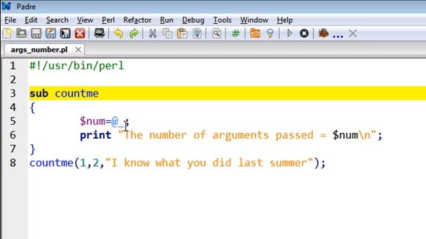This screenshot has width=426, height=239.
Task: Redo the edit with the green arrow
Action: click(134, 34)
